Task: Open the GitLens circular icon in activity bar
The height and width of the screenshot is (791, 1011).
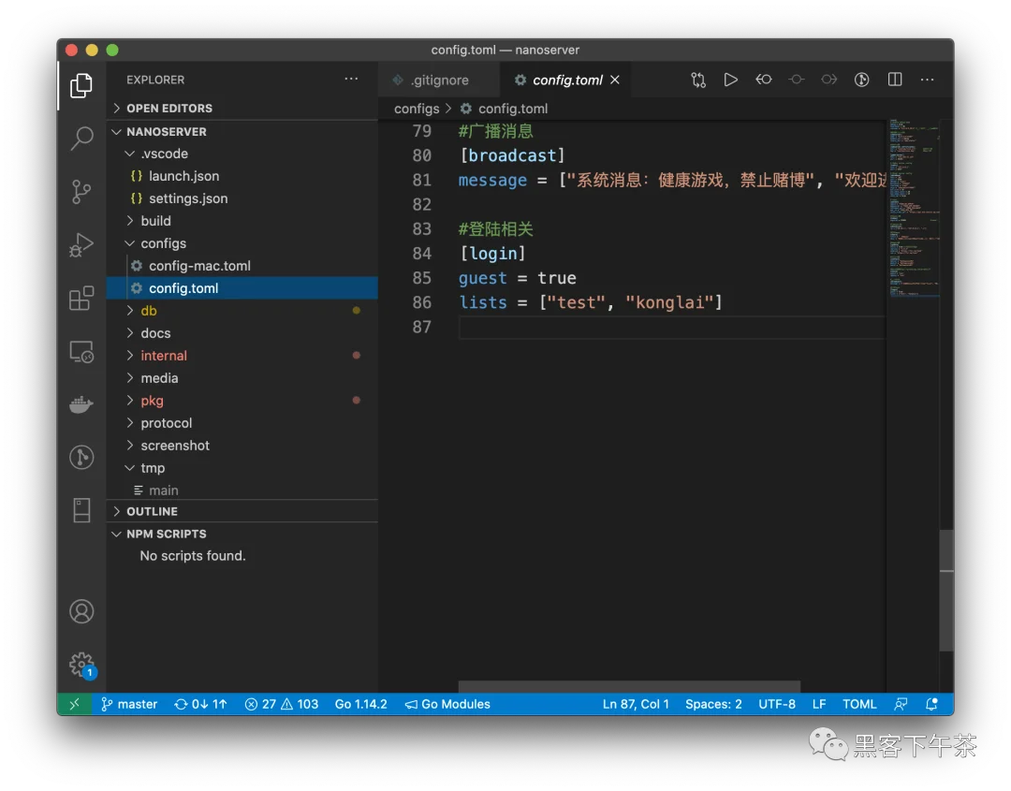Action: point(81,457)
